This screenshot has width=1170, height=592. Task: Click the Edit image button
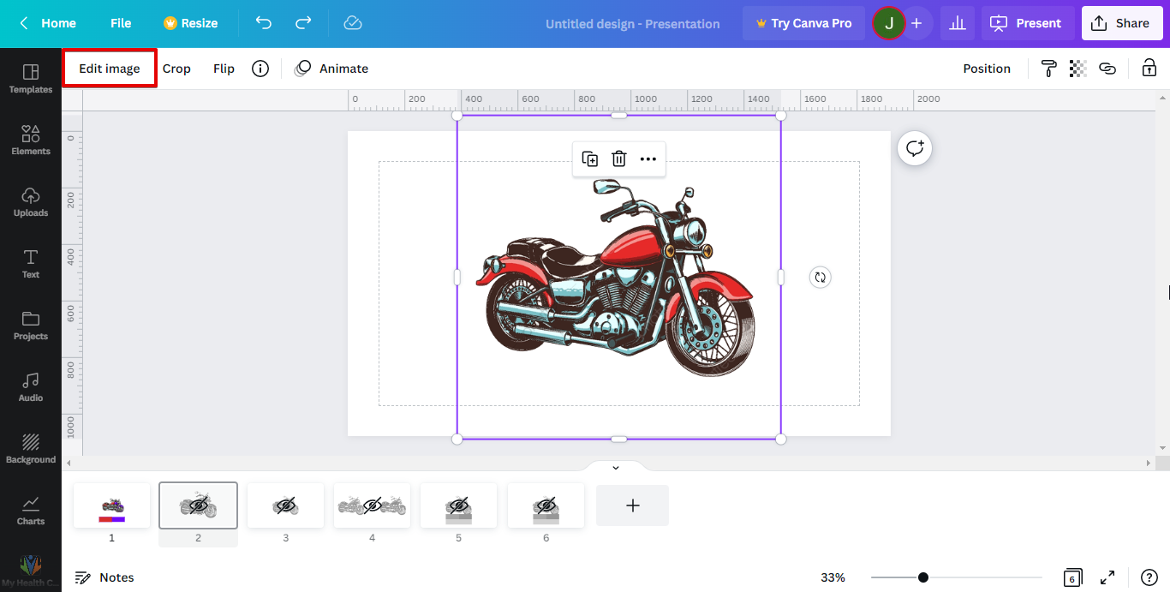[110, 69]
